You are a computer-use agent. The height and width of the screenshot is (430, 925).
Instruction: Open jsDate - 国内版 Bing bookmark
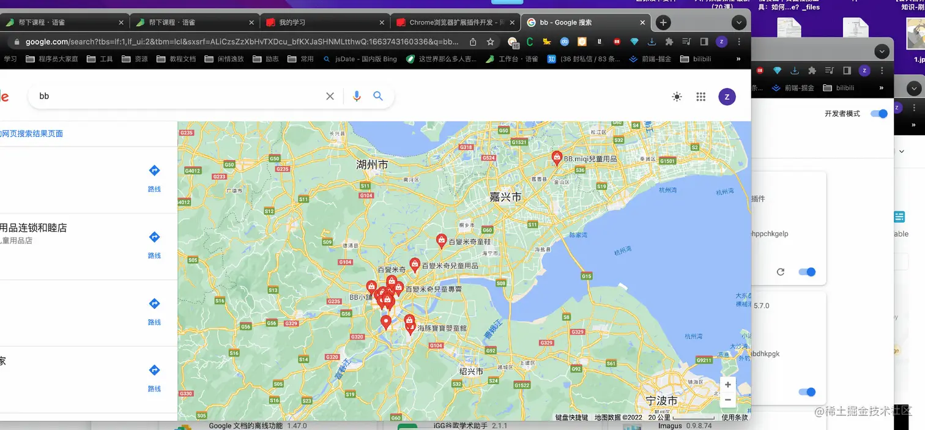tap(360, 59)
